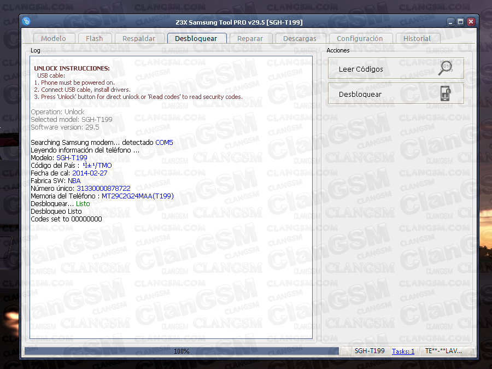Viewport: 492px width, 369px height.
Task: Click the Desbloquear action button
Action: pyautogui.click(x=396, y=93)
